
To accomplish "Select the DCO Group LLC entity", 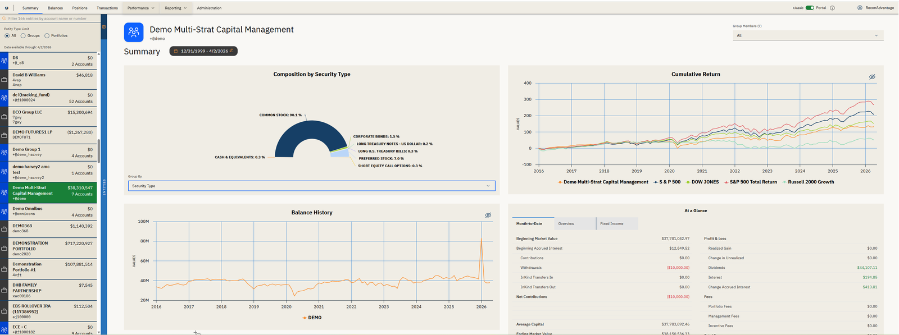I will pos(48,117).
